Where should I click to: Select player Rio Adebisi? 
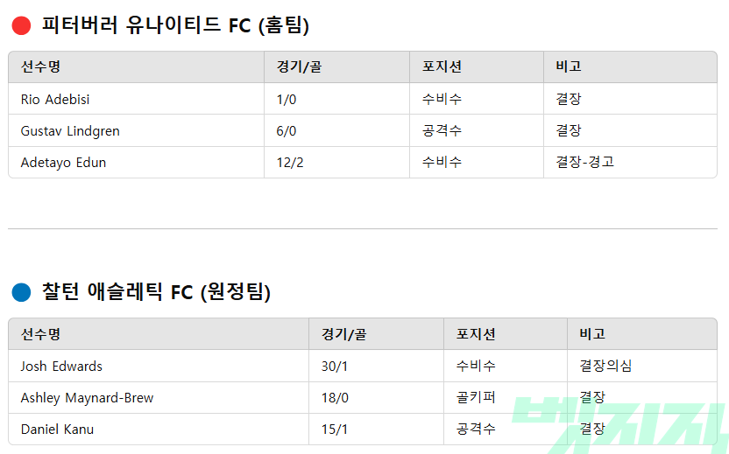point(55,99)
